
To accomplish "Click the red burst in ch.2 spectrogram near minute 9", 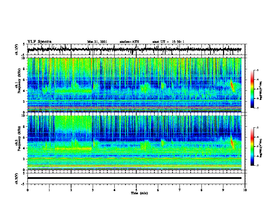I will click(232, 143).
